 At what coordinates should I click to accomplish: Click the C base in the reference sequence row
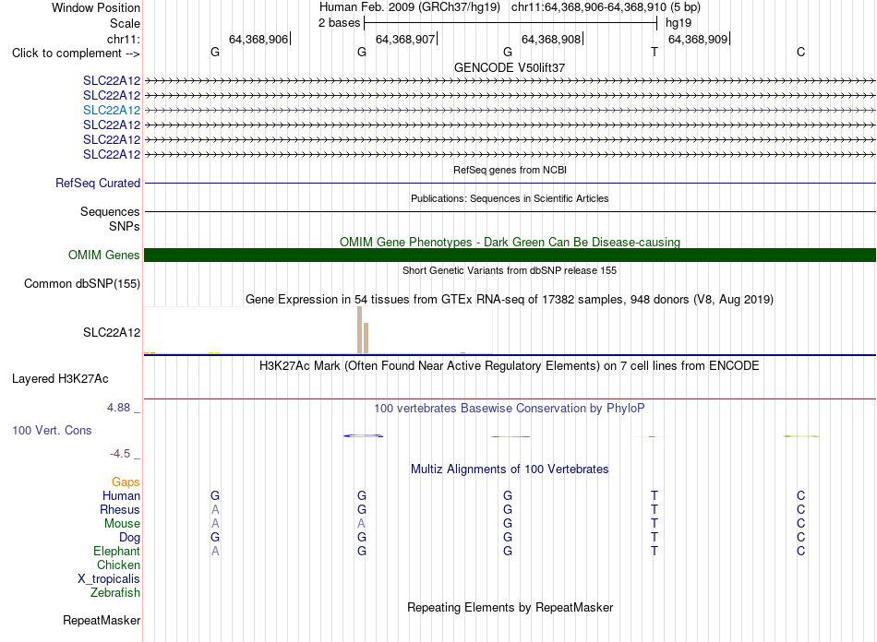[801, 52]
